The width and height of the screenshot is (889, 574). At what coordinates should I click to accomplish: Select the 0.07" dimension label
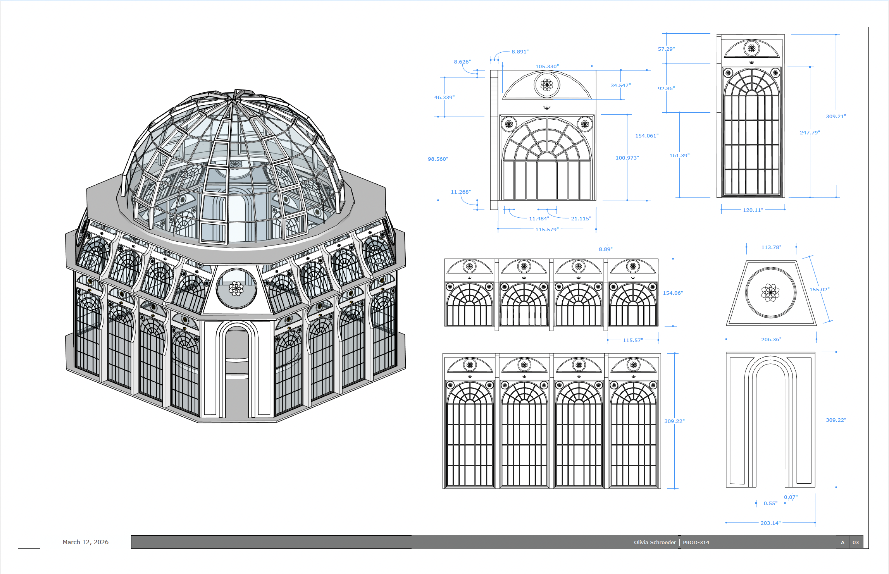pyautogui.click(x=791, y=497)
